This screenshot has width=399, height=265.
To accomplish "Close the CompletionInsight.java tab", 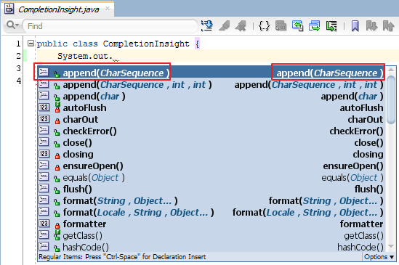I will click(x=108, y=9).
